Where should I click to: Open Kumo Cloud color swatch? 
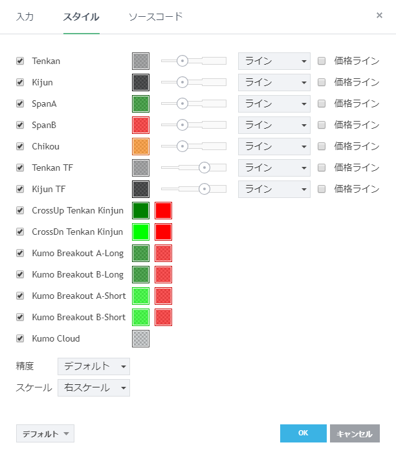click(140, 338)
